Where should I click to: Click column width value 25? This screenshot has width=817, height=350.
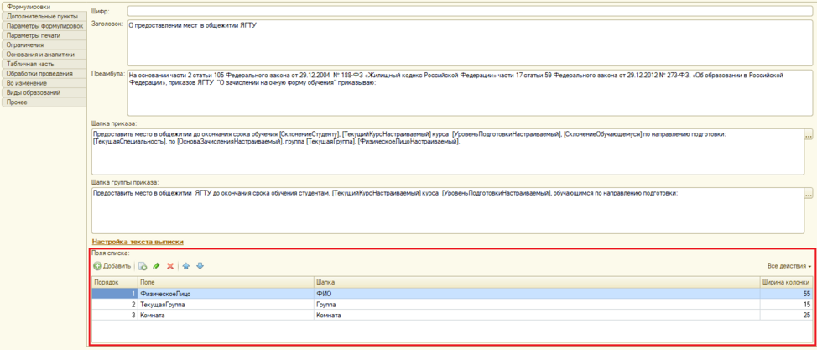[x=786, y=315]
